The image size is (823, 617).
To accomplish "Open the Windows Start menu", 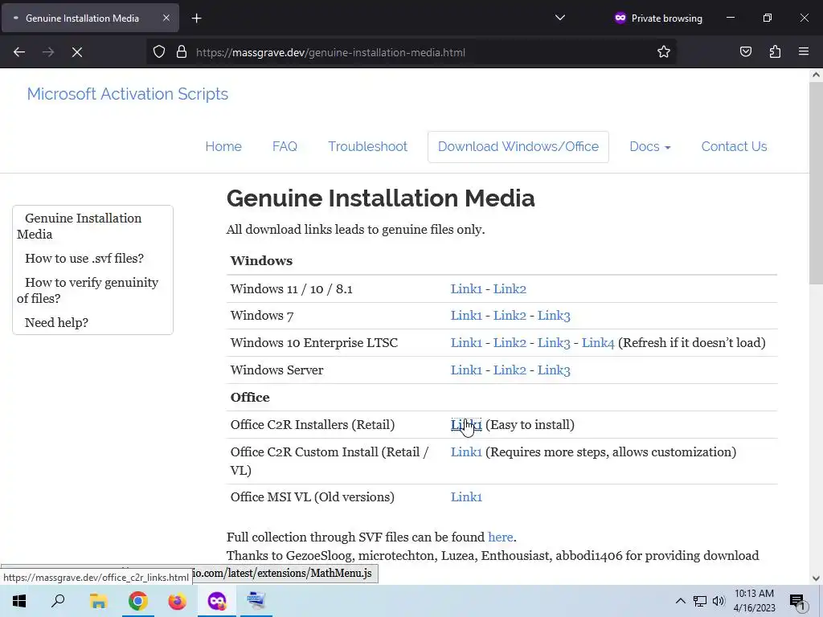I will pos(19,601).
